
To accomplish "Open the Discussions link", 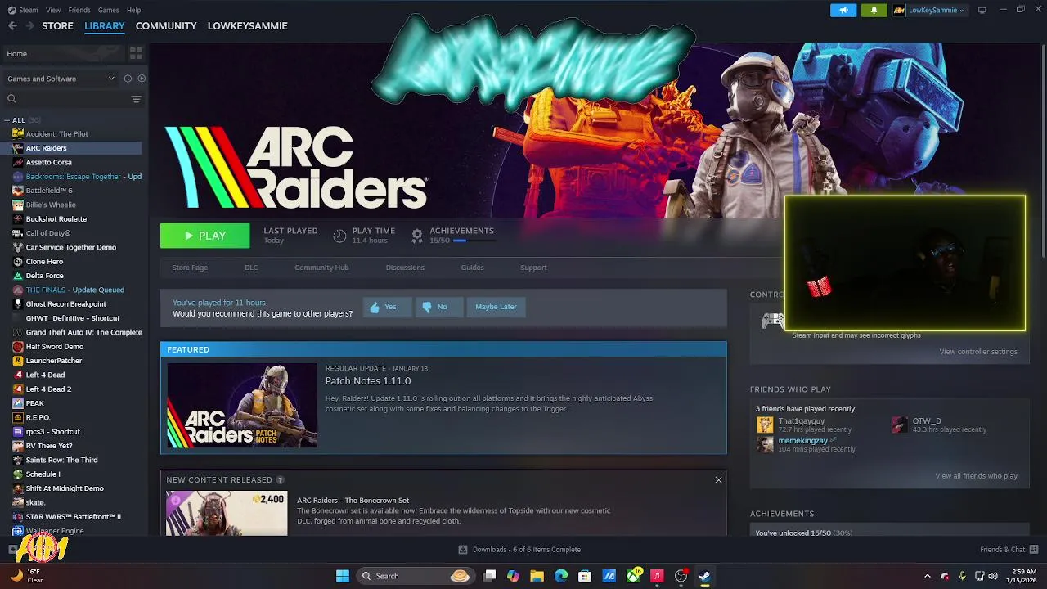I will (405, 268).
